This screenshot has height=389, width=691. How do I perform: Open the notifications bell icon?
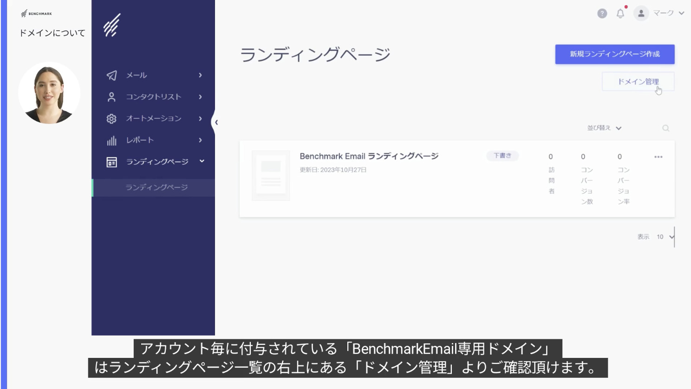[620, 13]
